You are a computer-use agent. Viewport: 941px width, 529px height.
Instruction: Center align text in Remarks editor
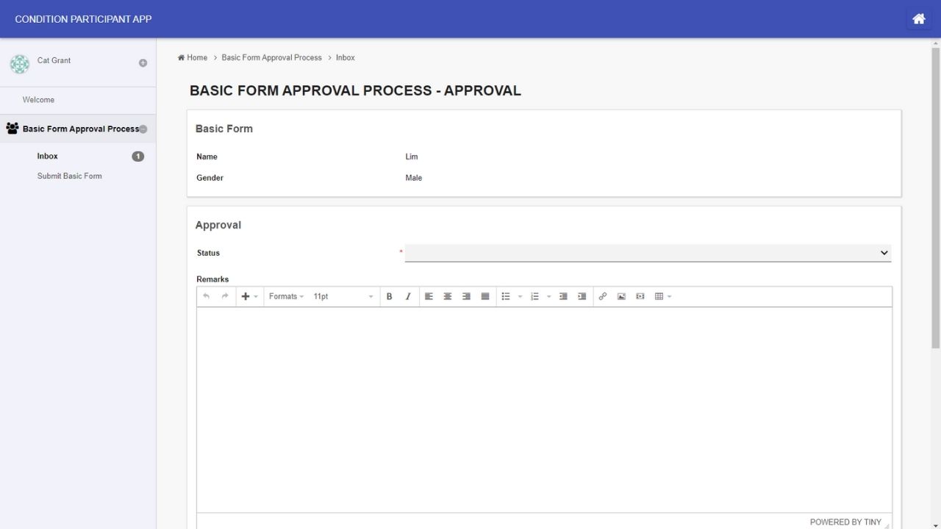[x=447, y=297]
